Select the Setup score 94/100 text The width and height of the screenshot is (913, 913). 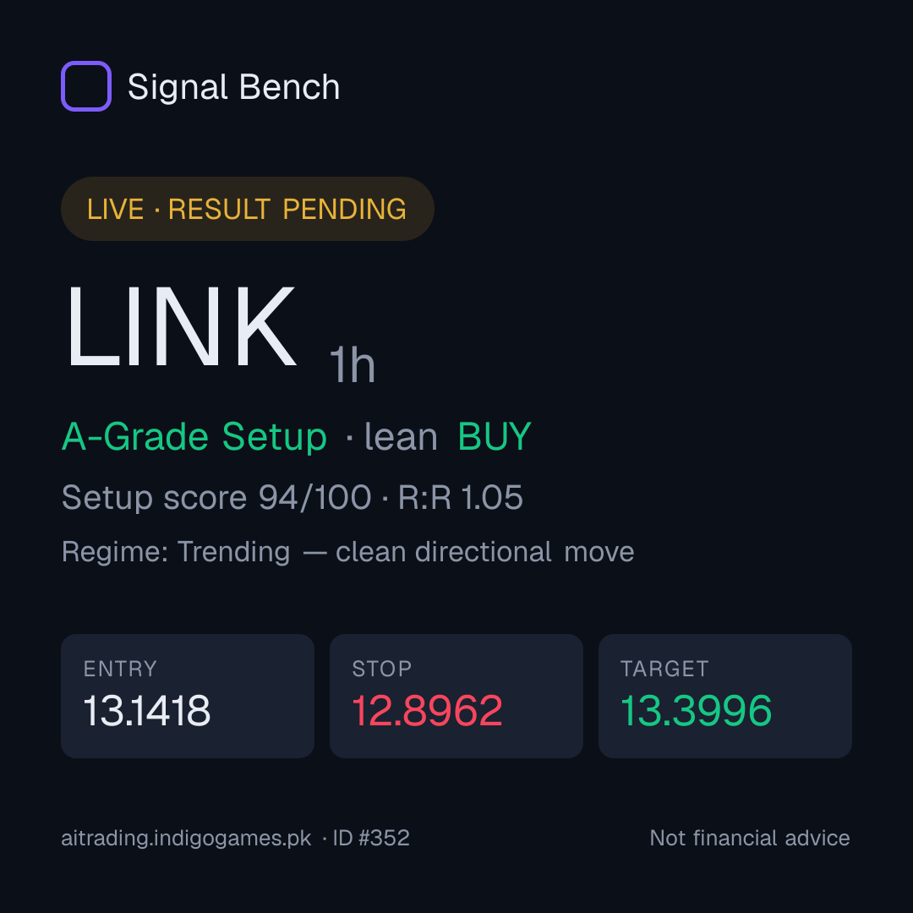[x=216, y=498]
